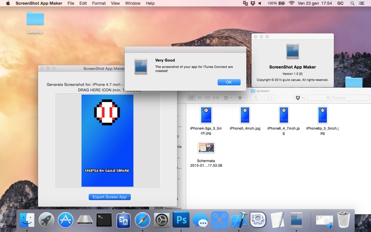371x232 pixels.
Task: Click the volume icon in menu bar
Action: (x=260, y=3)
